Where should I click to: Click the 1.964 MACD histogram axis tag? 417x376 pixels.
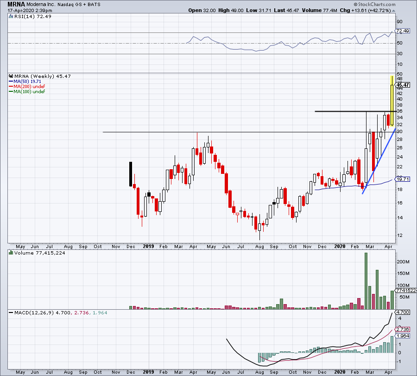403,336
